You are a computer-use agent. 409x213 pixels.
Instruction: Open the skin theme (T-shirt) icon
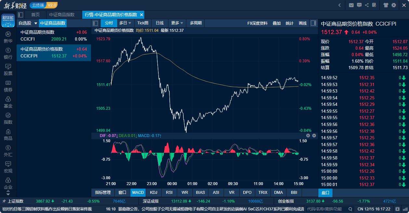(x=386, y=5)
